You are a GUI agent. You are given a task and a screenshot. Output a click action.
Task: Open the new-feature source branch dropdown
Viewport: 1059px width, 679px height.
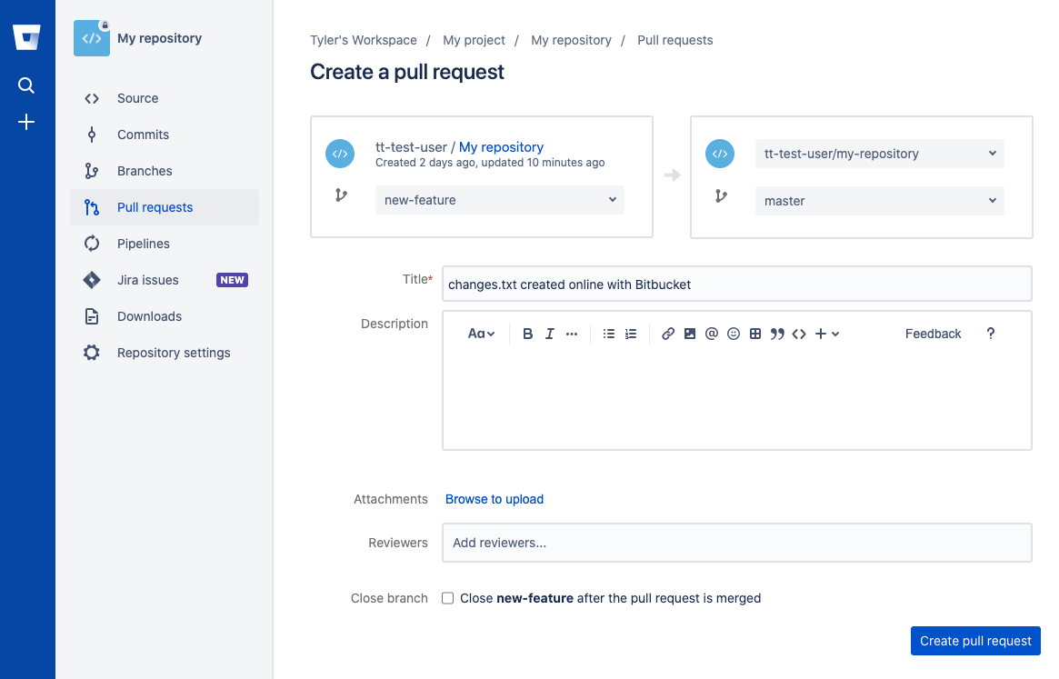click(x=500, y=200)
